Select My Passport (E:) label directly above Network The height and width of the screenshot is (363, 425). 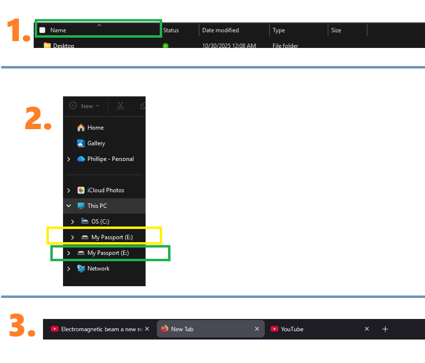pyautogui.click(x=108, y=253)
